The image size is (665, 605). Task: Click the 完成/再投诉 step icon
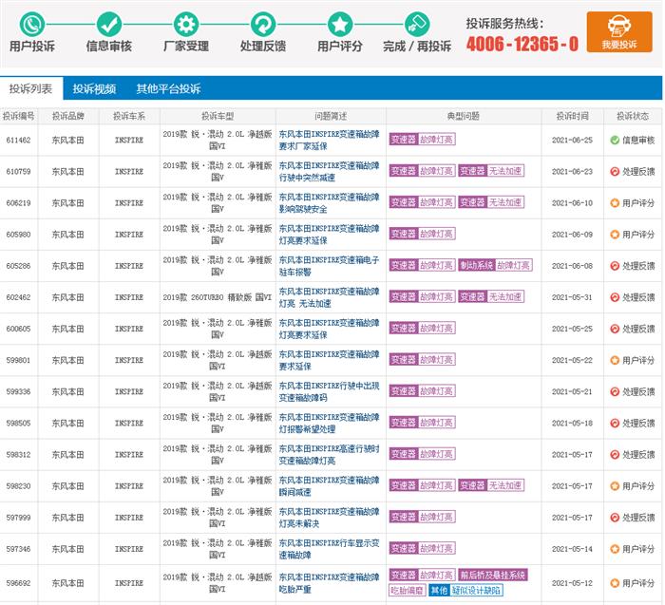[x=417, y=24]
